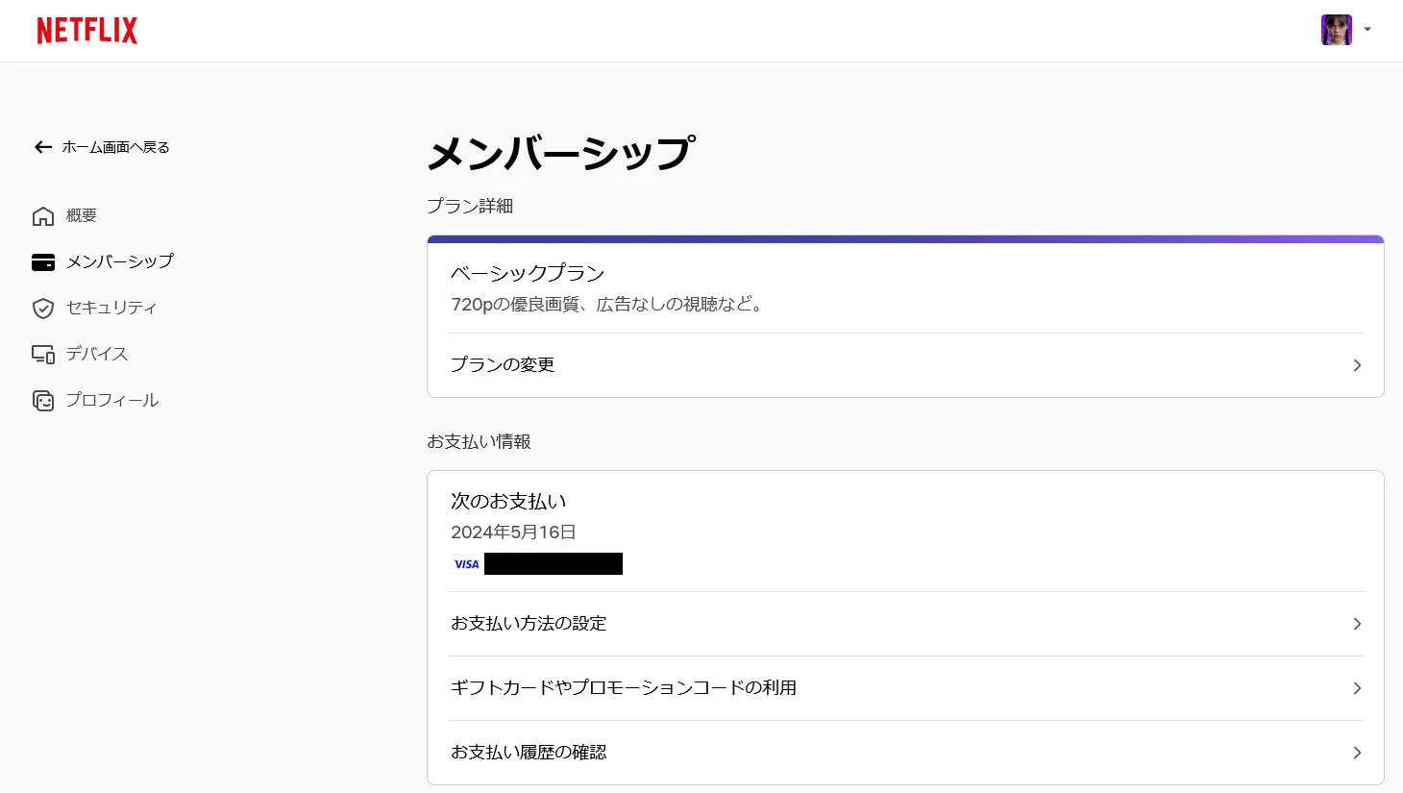Expand the account dropdown caret
The height and width of the screenshot is (793, 1403).
[x=1367, y=30]
